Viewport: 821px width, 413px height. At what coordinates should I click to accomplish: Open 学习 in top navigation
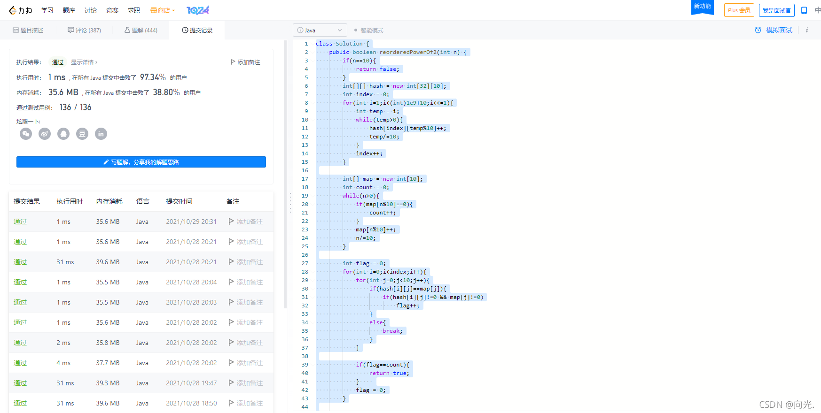47,10
